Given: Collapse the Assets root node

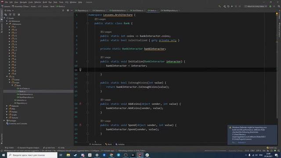Looking at the screenshot, I should pos(4,18).
